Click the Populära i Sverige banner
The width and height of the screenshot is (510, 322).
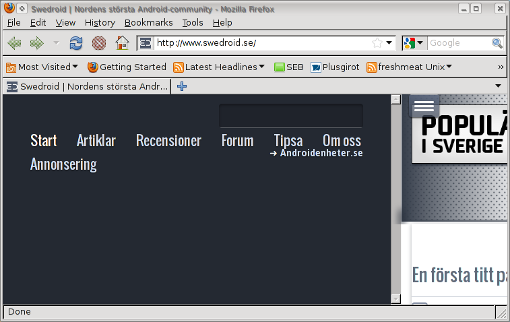pos(459,134)
